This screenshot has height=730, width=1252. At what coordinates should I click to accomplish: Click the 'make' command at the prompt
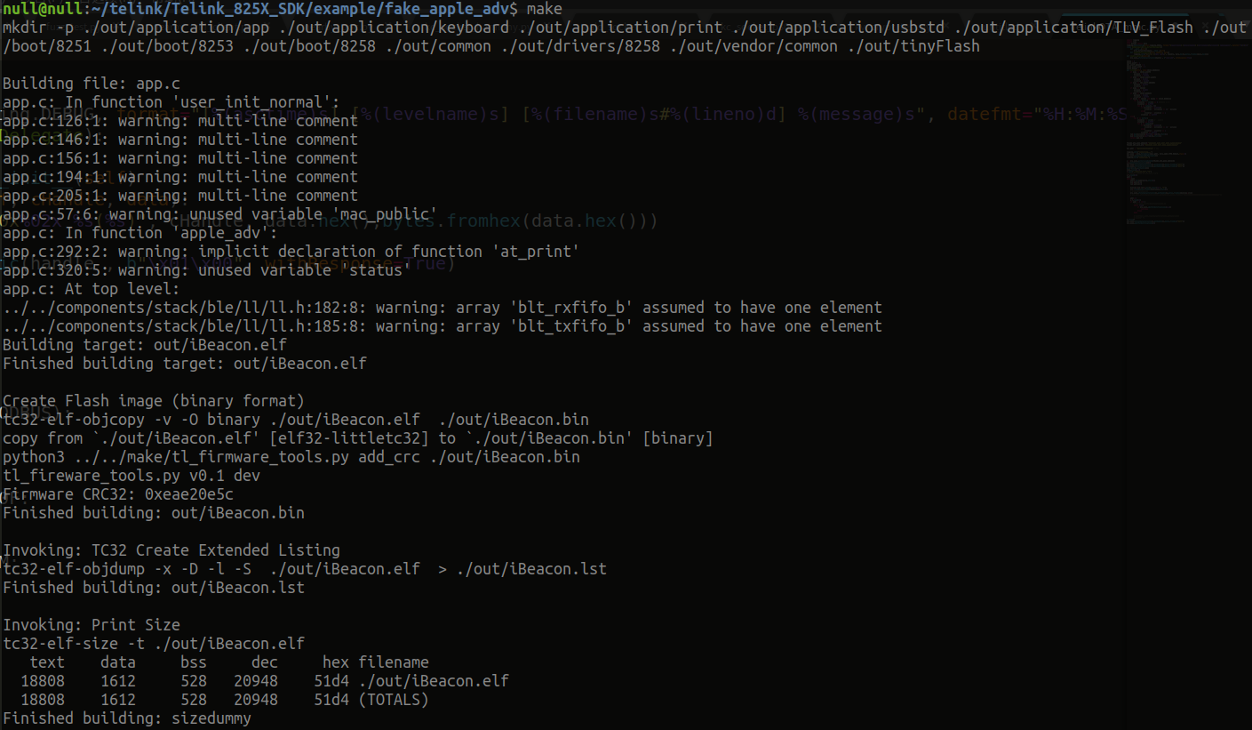click(x=544, y=9)
